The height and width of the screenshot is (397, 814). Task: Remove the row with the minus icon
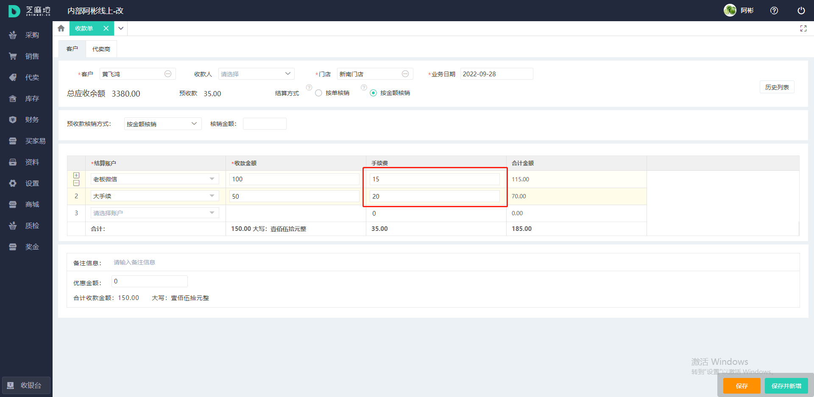[76, 183]
